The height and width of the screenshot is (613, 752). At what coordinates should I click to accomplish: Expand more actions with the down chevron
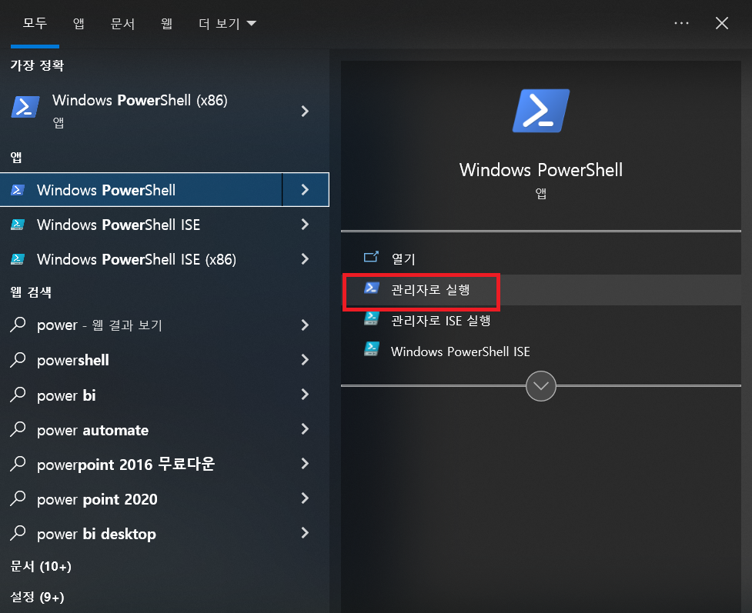[x=540, y=386]
